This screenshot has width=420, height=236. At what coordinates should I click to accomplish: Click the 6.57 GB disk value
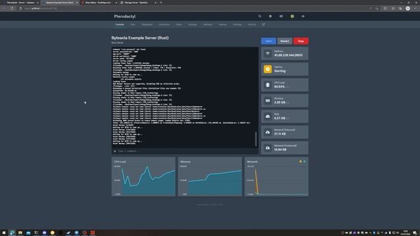[x=280, y=118]
